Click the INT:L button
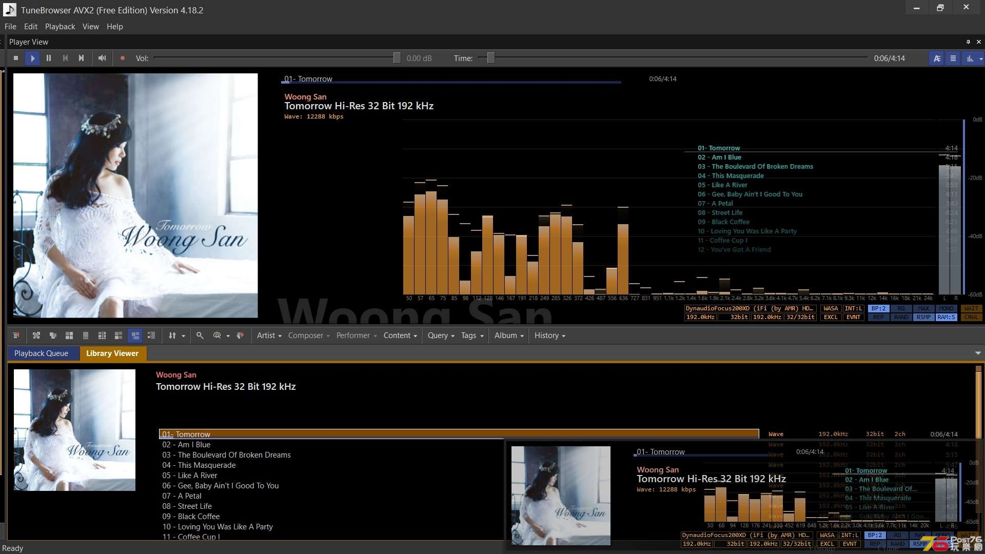The width and height of the screenshot is (985, 554). pyautogui.click(x=853, y=309)
